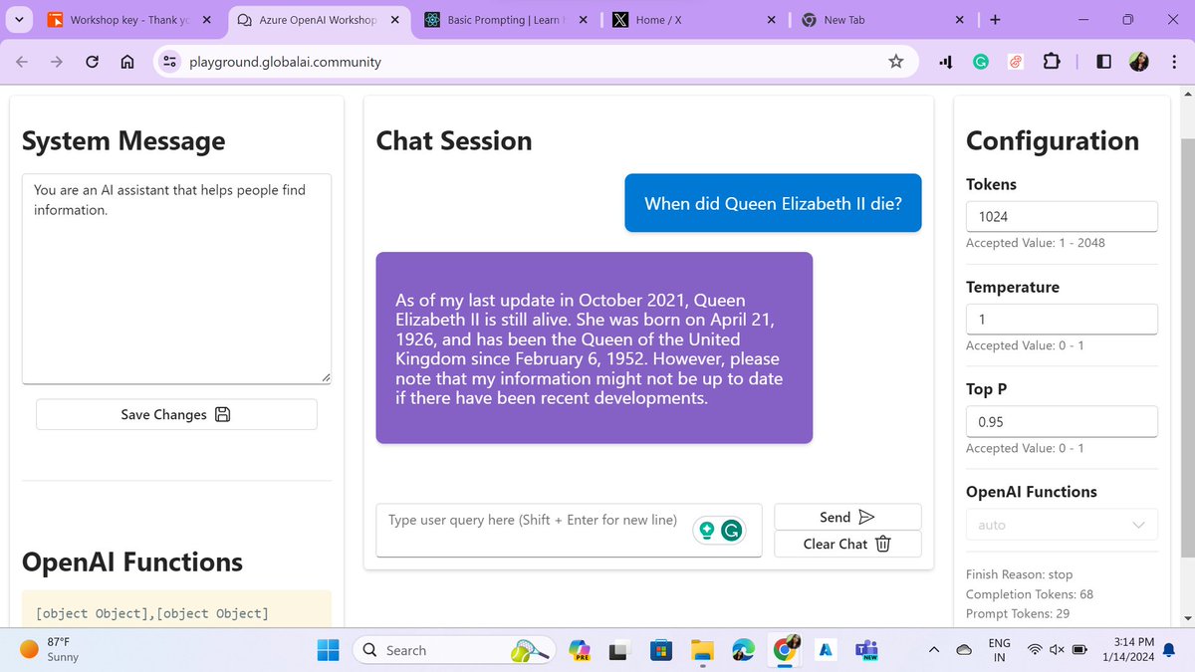Send the chat message

pos(847,517)
